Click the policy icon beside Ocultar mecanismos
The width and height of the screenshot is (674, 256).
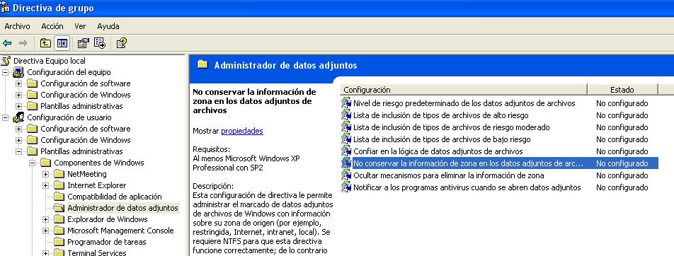tap(346, 175)
